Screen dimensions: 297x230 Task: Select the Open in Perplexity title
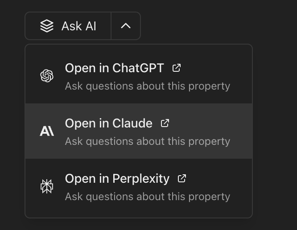[x=117, y=179]
